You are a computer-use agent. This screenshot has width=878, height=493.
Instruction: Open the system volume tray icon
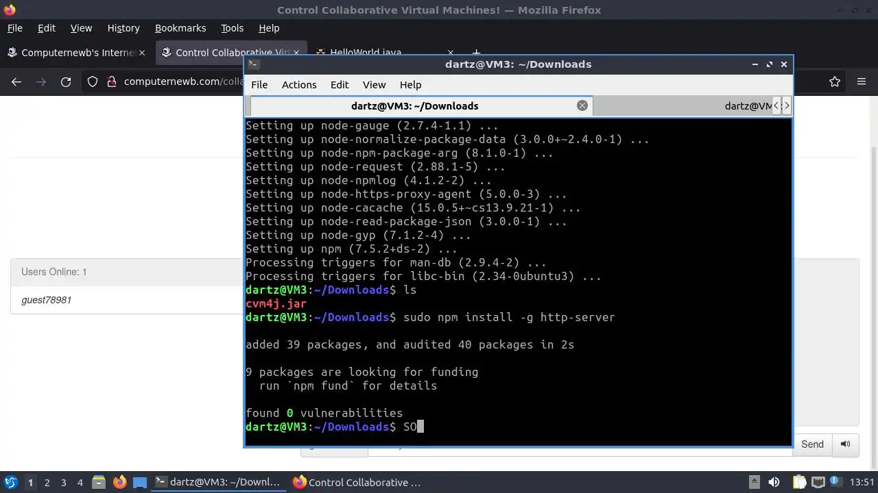pyautogui.click(x=774, y=482)
